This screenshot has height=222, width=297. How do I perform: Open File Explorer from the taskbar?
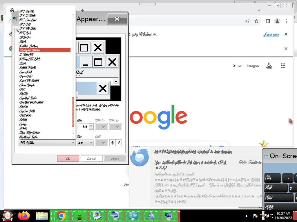pyautogui.click(x=42, y=216)
